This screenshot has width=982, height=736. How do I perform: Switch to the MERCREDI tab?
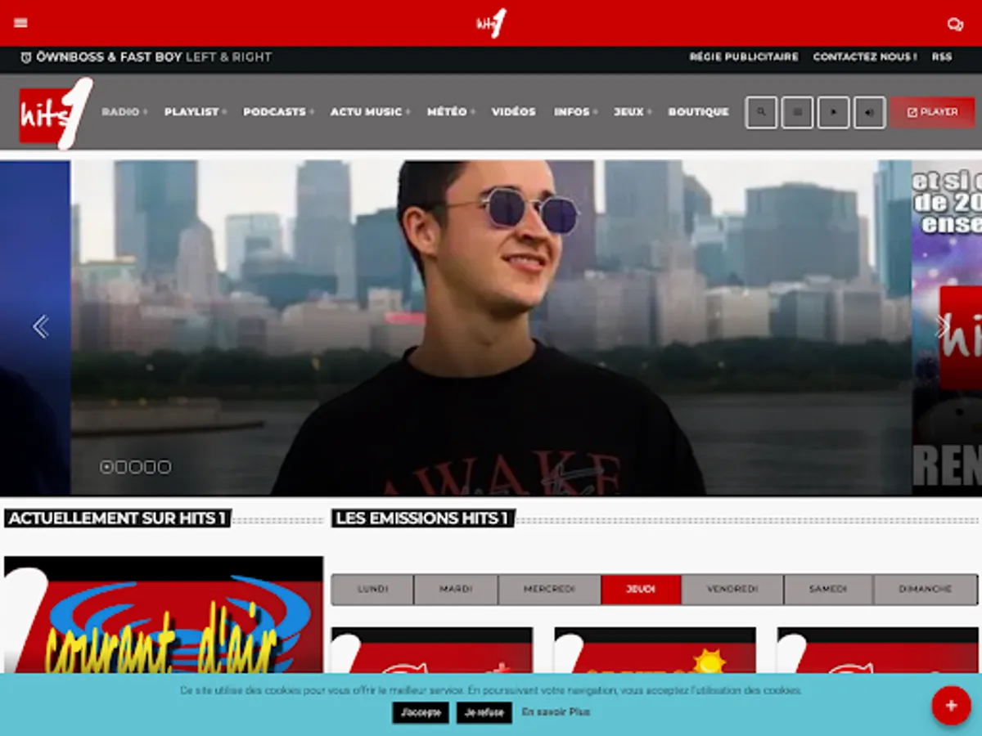pyautogui.click(x=549, y=590)
